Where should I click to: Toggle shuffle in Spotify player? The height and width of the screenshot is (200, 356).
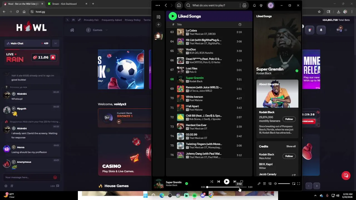pos(212,182)
